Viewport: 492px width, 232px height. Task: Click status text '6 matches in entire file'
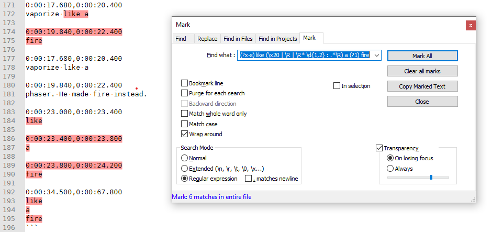(x=220, y=197)
